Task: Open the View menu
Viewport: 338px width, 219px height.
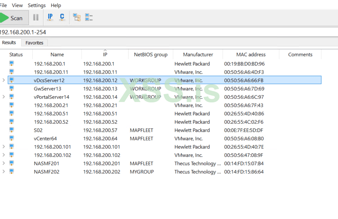Action: (17, 5)
